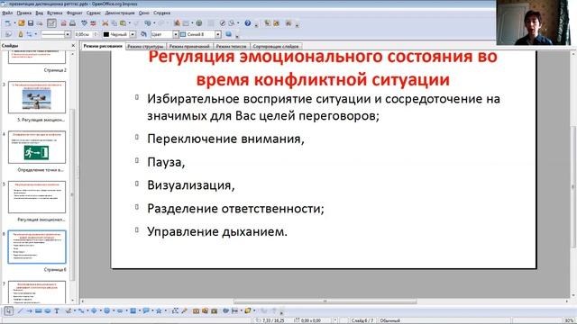Screen dimensions: 577x324
Task: Choose the Line drawing tool
Action: (19, 310)
